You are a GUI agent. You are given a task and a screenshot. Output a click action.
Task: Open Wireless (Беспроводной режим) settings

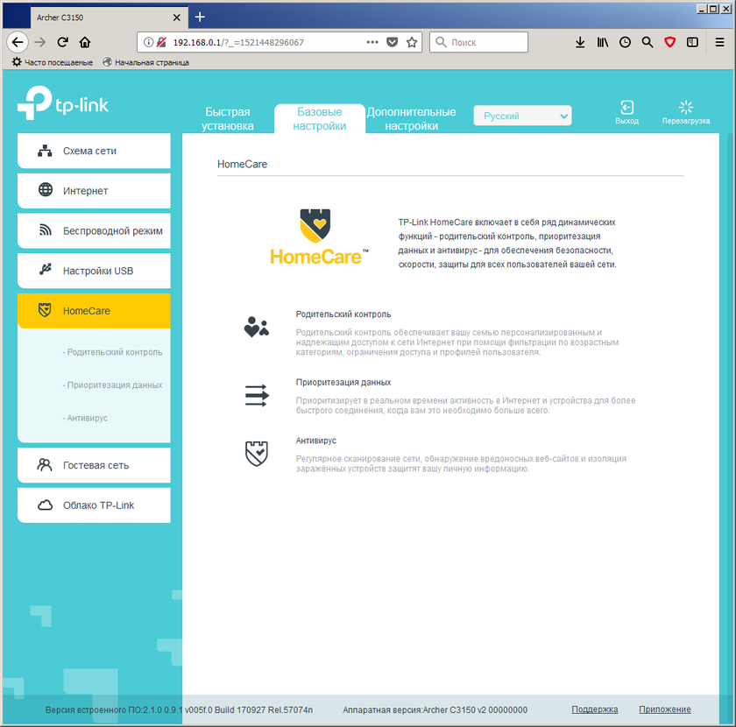(x=94, y=231)
